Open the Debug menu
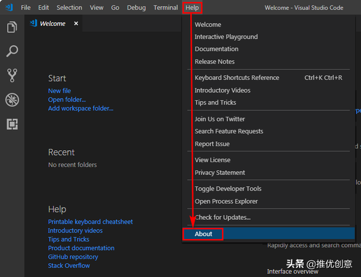Screen dimensions: 361x277 [x=137, y=8]
